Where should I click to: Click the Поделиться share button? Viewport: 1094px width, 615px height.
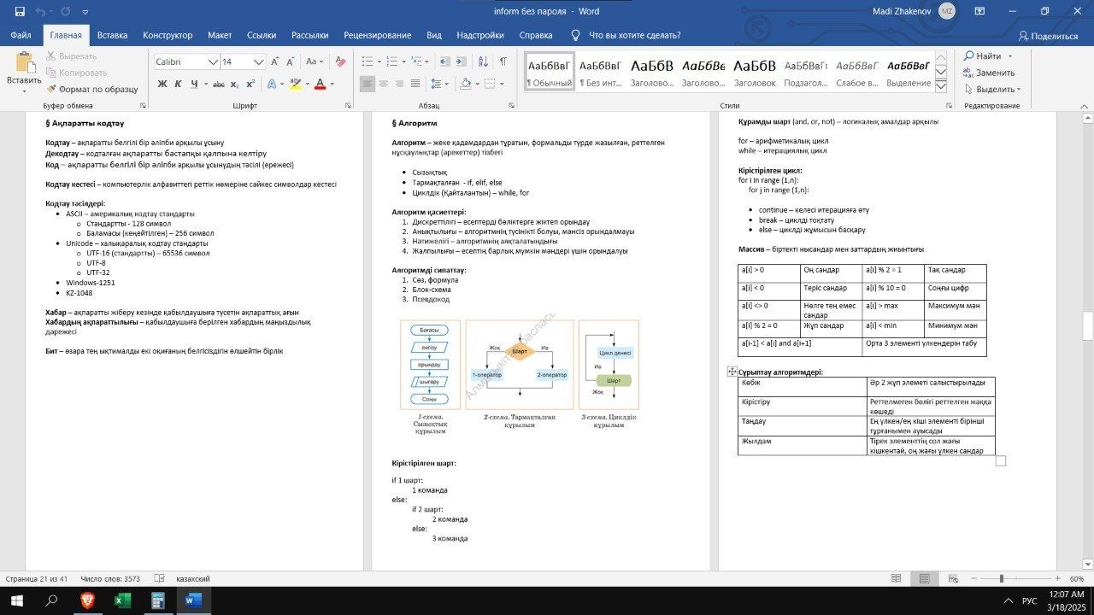point(1048,36)
